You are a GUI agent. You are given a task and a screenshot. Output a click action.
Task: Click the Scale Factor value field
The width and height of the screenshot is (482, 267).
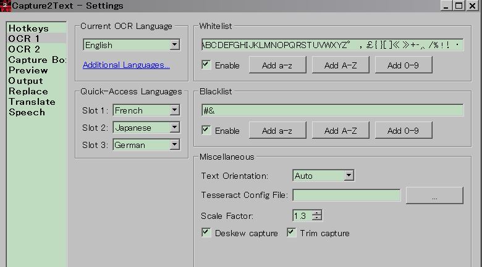tap(302, 215)
